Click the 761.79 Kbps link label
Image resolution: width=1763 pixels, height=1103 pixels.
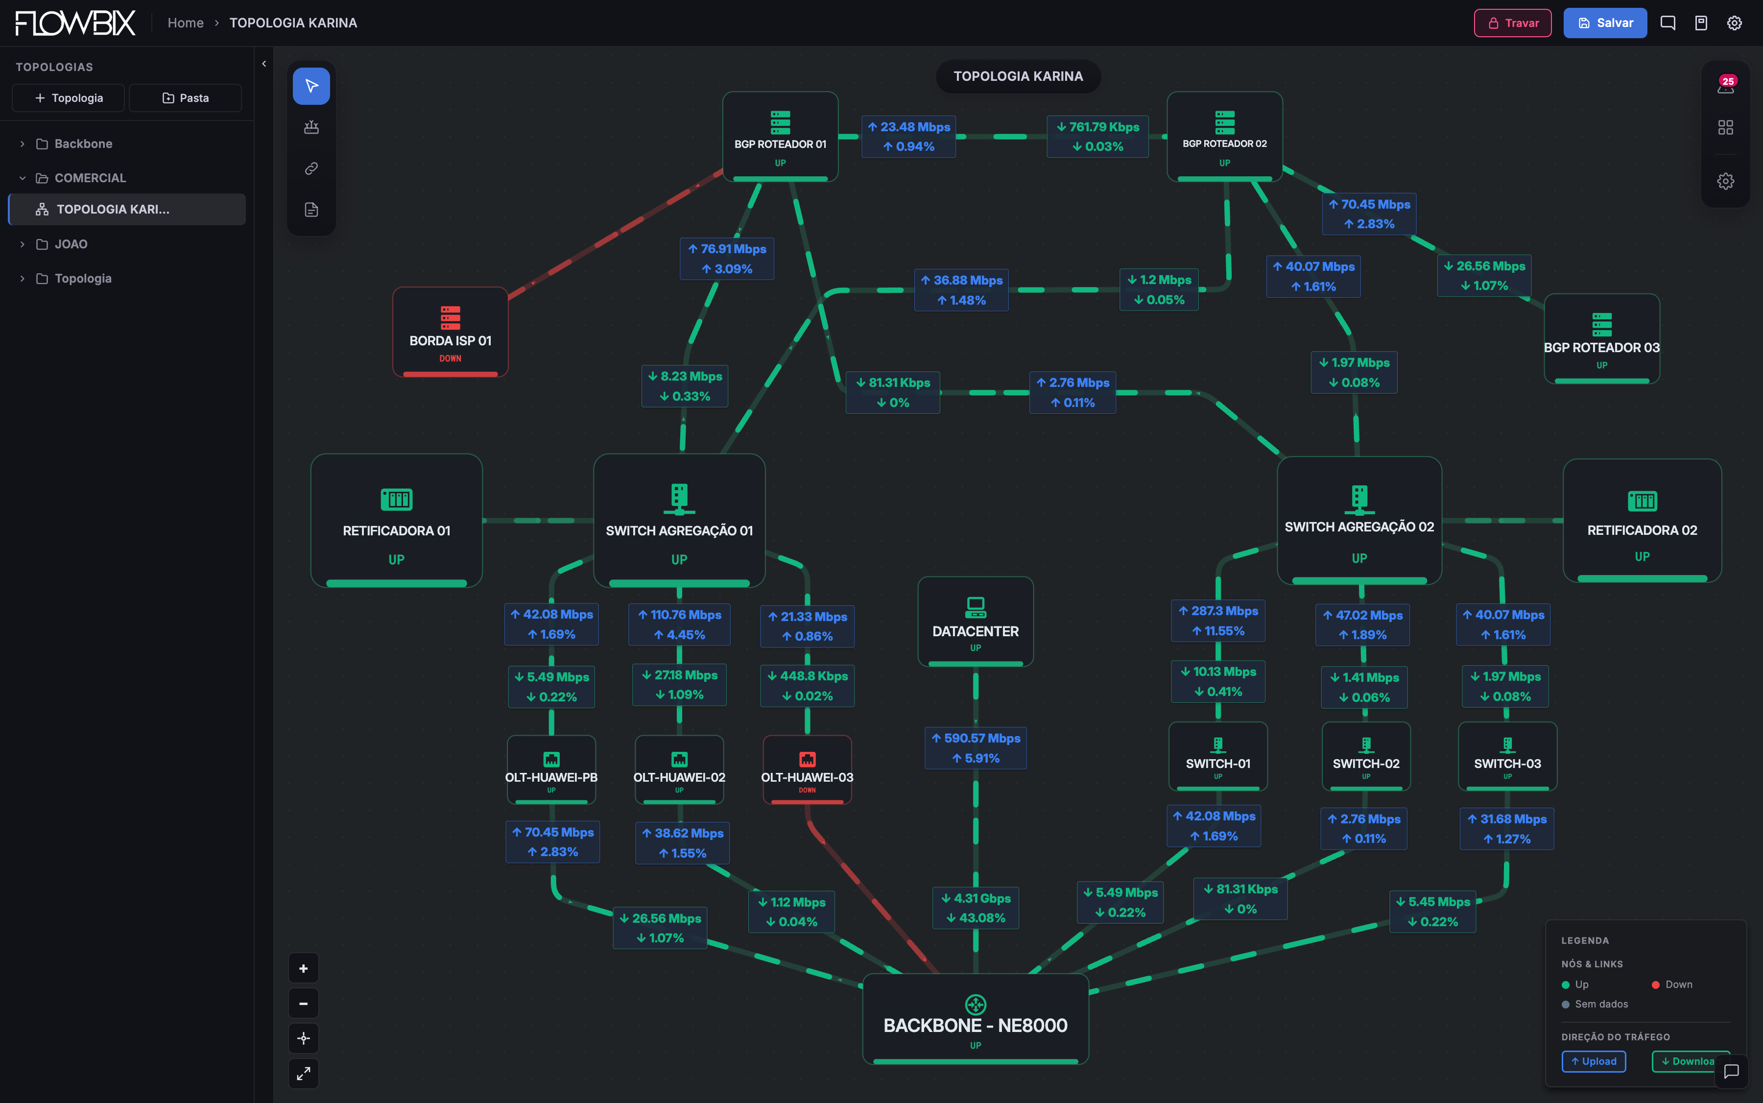click(1097, 137)
